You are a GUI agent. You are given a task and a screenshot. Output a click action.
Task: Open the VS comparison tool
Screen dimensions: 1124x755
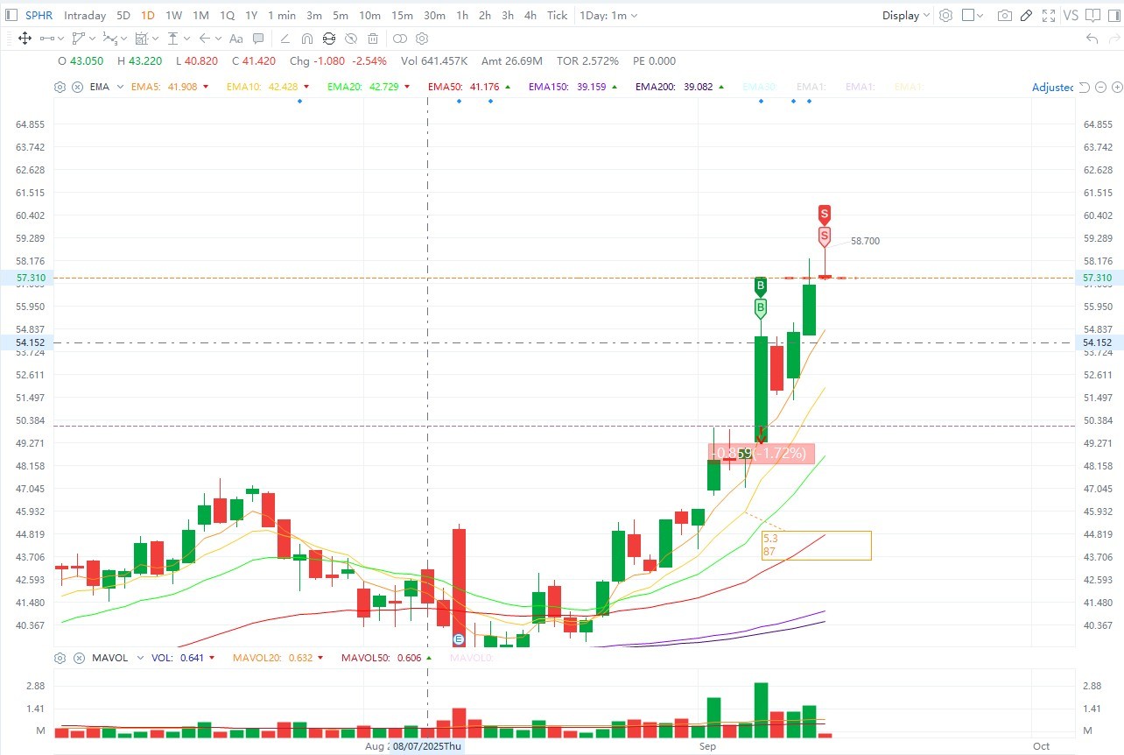click(1071, 16)
